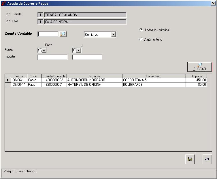The width and height of the screenshot is (217, 179).
Task: Click the application icon in the title bar
Action: 4,3
